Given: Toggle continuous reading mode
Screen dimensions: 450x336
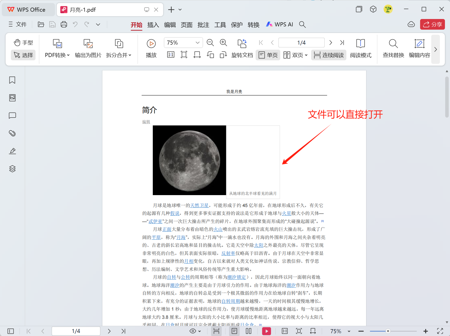Looking at the screenshot, I should pos(329,55).
